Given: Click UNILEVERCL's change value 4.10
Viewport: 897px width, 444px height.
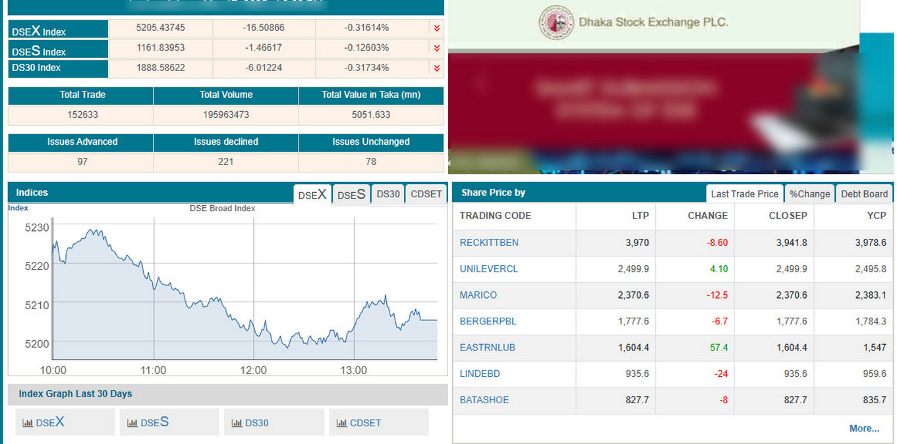Looking at the screenshot, I should coord(719,269).
